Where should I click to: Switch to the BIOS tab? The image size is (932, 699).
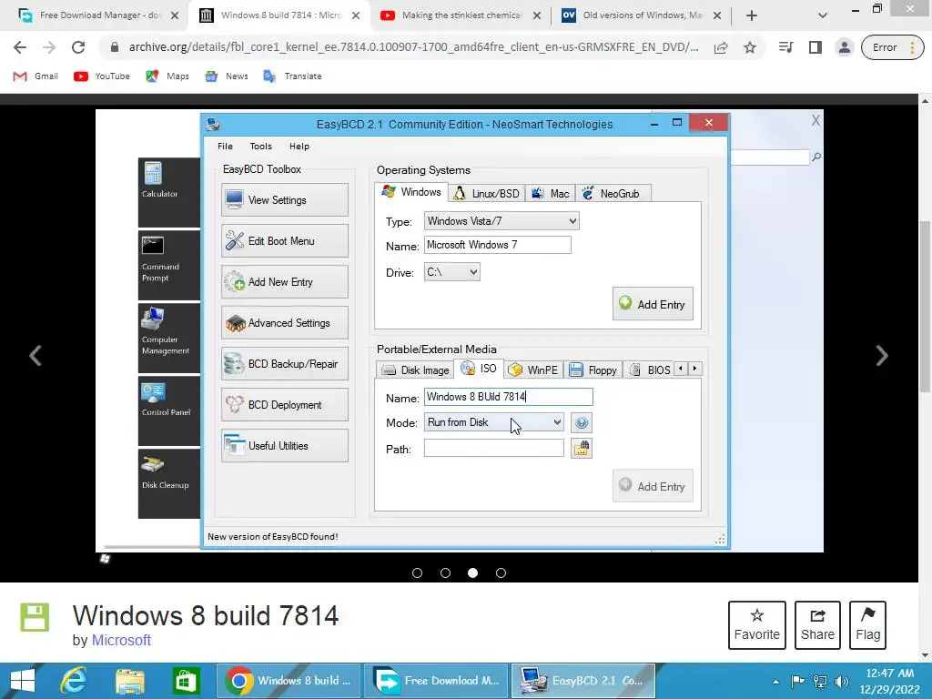(x=650, y=370)
